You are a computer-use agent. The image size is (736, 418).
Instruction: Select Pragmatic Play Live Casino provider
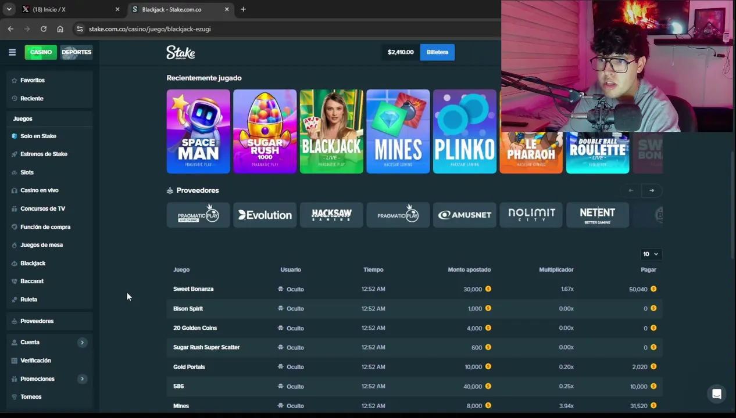pyautogui.click(x=198, y=215)
